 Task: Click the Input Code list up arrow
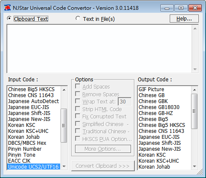pyautogui.click(x=64, y=90)
